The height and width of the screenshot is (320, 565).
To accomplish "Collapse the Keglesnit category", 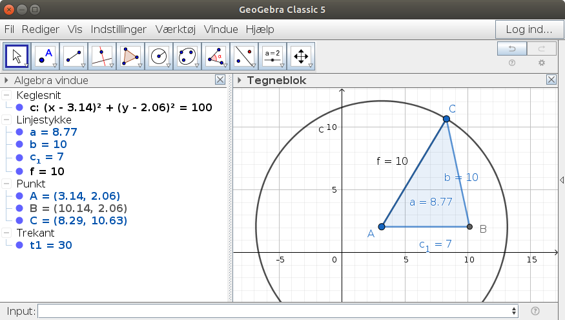I will (x=6, y=95).
